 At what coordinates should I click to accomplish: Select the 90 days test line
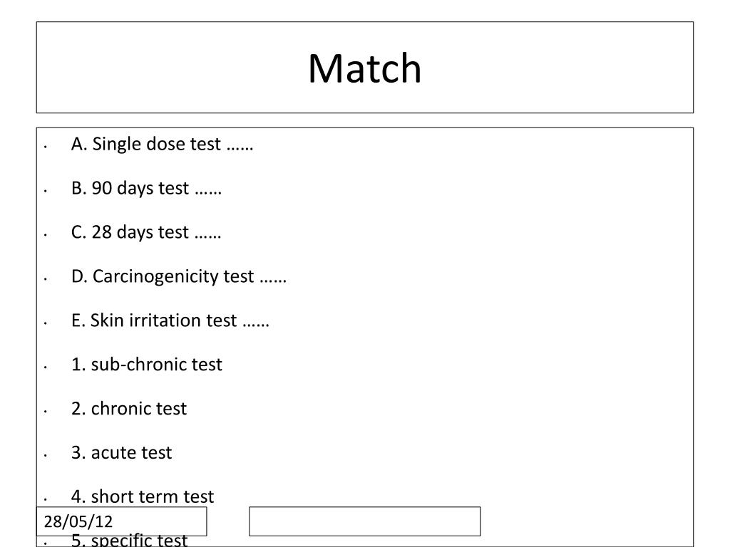pyautogui.click(x=146, y=188)
